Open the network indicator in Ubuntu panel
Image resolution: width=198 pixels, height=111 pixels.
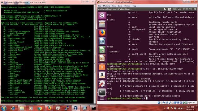165,9
